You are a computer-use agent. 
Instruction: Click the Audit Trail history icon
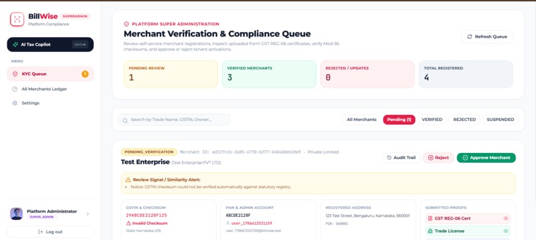pyautogui.click(x=389, y=158)
